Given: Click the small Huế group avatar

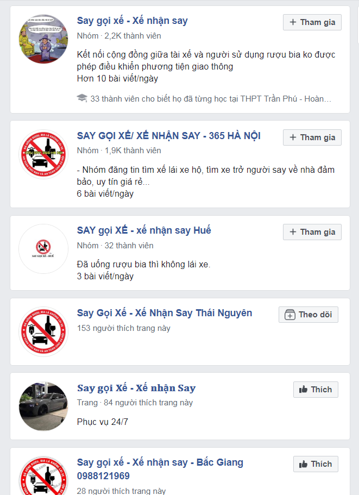Looking at the screenshot, I should point(43,249).
